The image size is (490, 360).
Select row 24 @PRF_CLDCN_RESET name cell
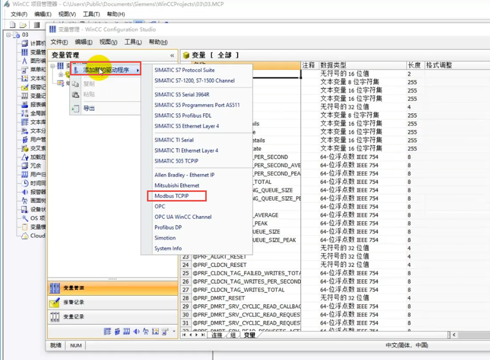(x=245, y=265)
